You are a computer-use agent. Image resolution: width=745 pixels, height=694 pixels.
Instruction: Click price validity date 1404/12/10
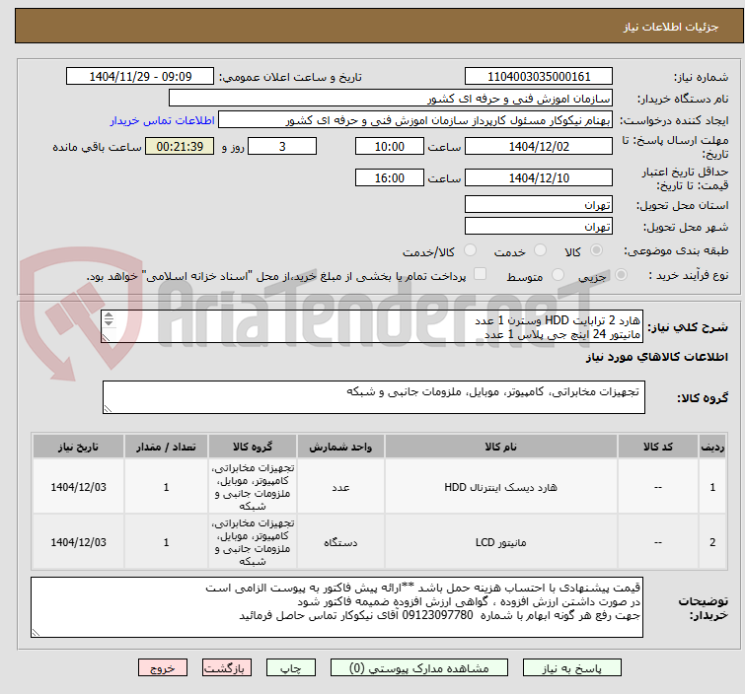pyautogui.click(x=539, y=177)
